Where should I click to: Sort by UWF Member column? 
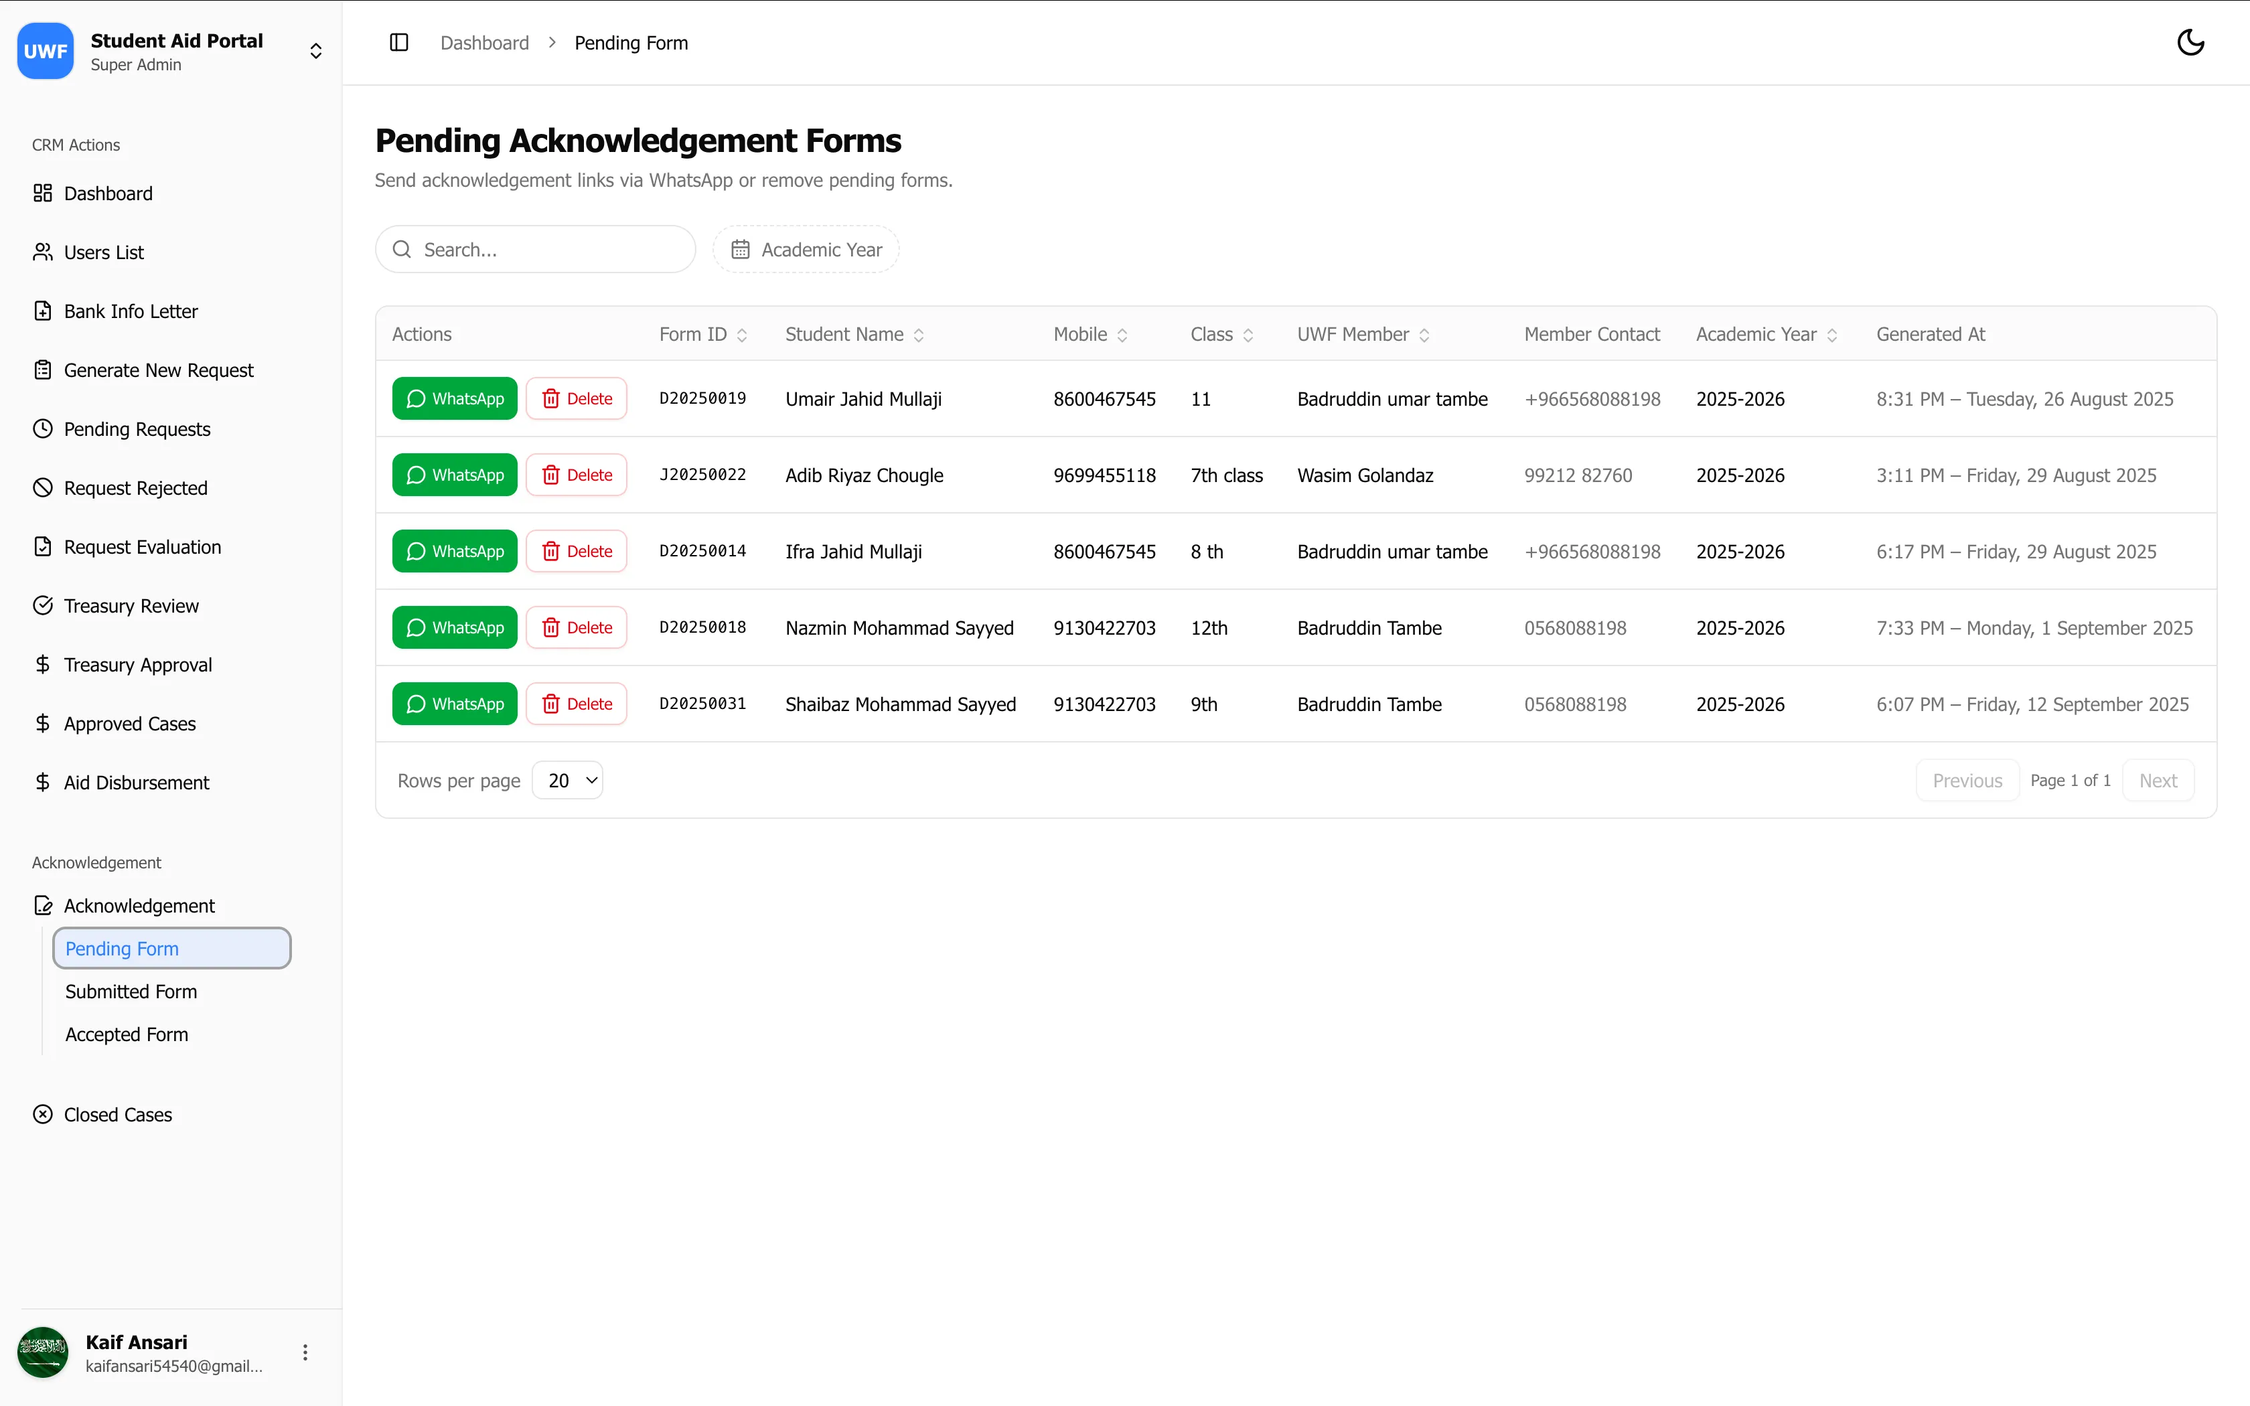pos(1363,335)
